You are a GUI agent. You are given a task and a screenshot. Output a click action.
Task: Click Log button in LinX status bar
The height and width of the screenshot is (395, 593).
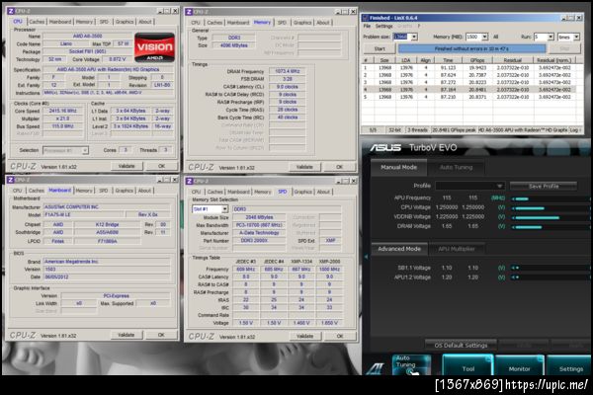574,130
